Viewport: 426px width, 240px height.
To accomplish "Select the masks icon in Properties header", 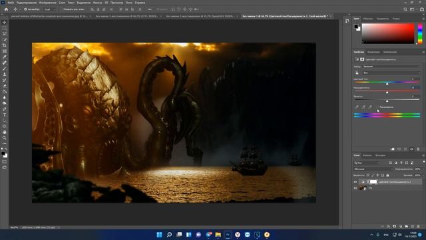I will (362, 59).
